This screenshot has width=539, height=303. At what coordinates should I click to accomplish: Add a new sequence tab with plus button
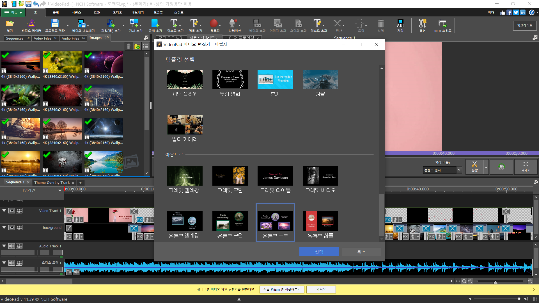(81, 183)
